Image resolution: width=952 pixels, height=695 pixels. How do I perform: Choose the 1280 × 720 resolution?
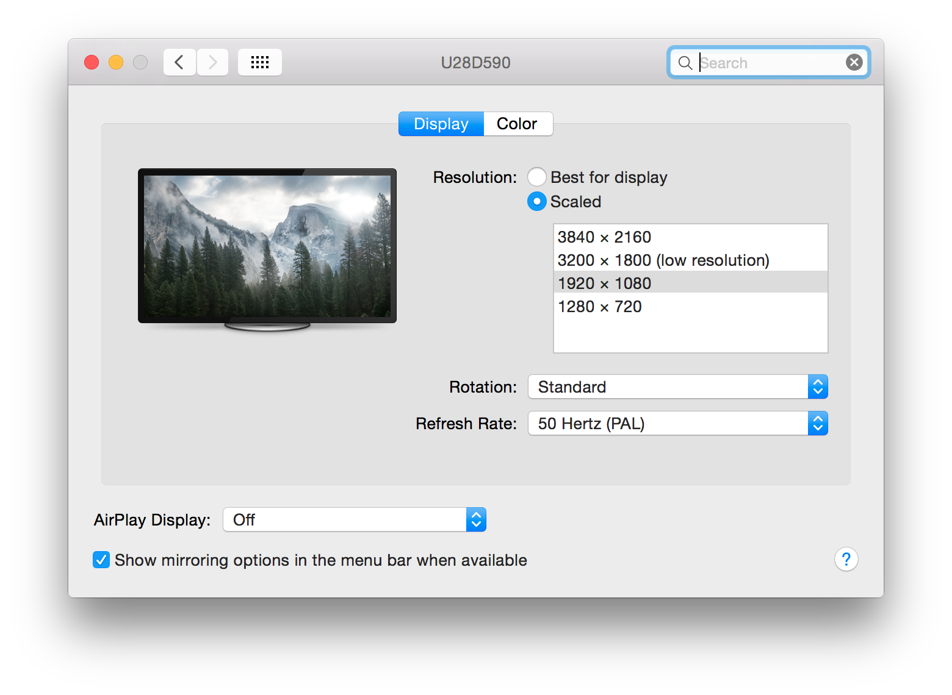click(691, 306)
